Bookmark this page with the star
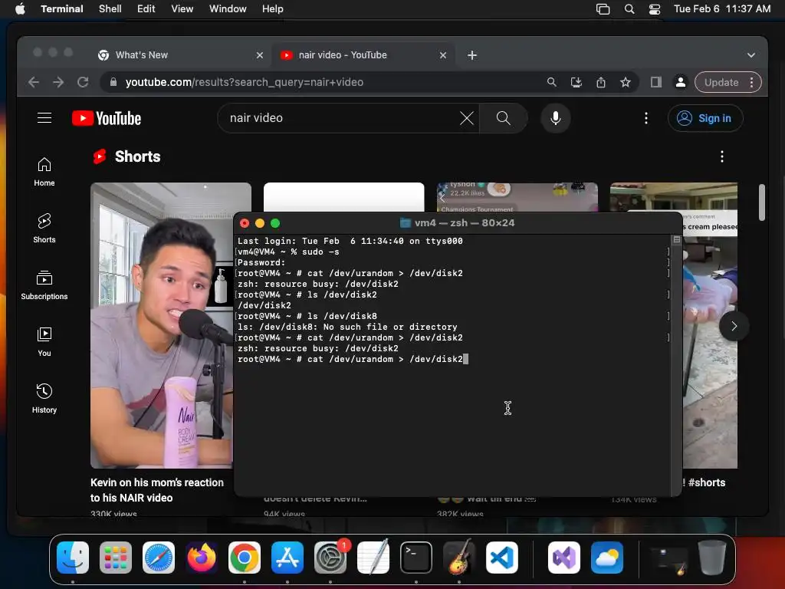This screenshot has width=785, height=589. point(626,82)
